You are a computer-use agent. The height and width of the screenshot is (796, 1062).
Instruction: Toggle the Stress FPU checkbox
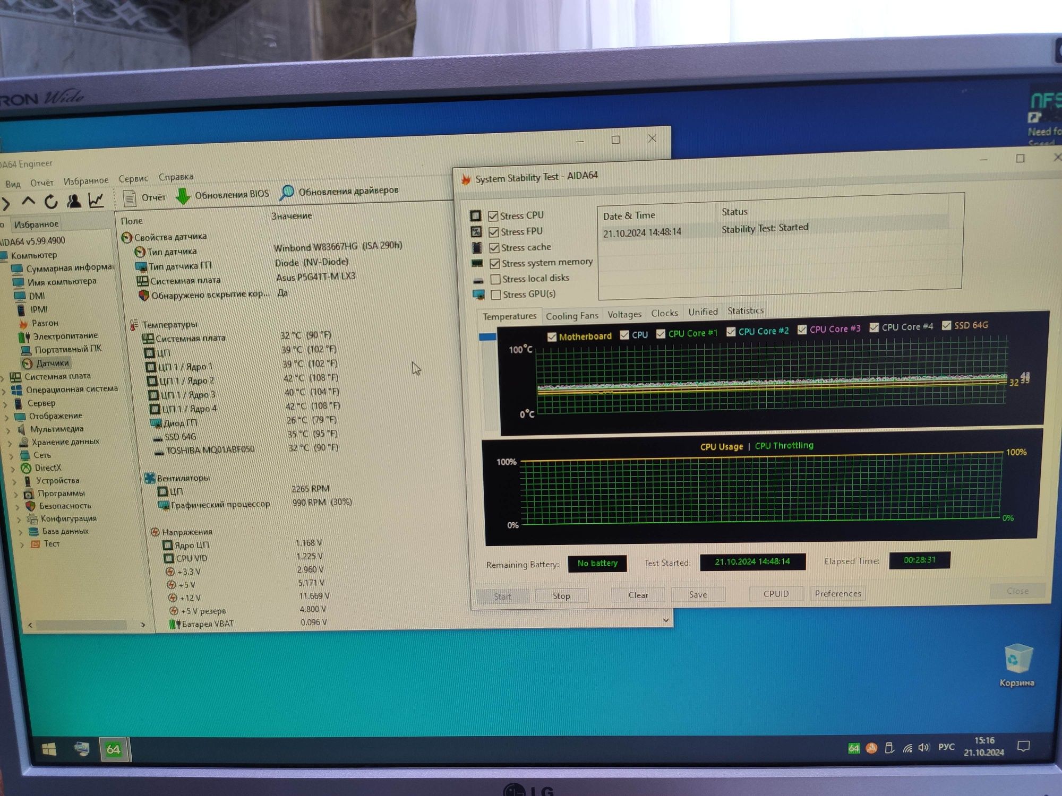click(494, 232)
